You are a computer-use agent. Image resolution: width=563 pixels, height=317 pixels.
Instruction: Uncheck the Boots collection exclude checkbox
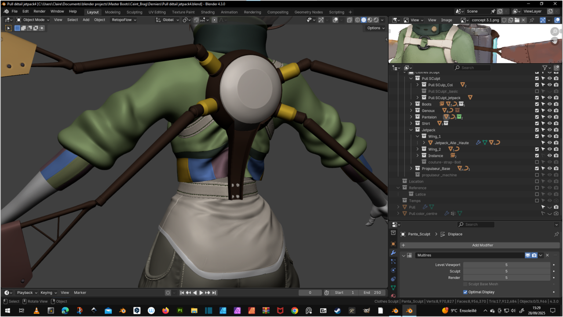click(x=537, y=104)
